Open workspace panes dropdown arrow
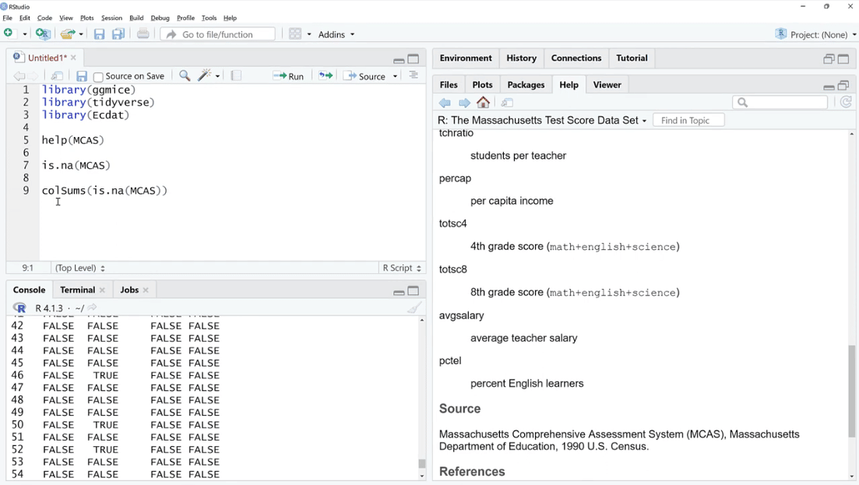Image resolution: width=859 pixels, height=485 pixels. pyautogui.click(x=309, y=34)
